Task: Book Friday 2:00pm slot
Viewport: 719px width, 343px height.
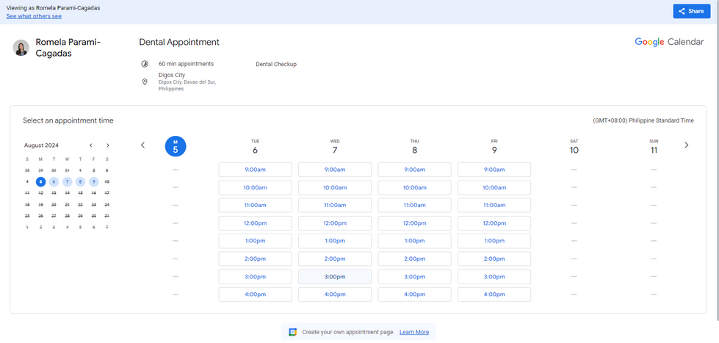Action: pos(494,259)
